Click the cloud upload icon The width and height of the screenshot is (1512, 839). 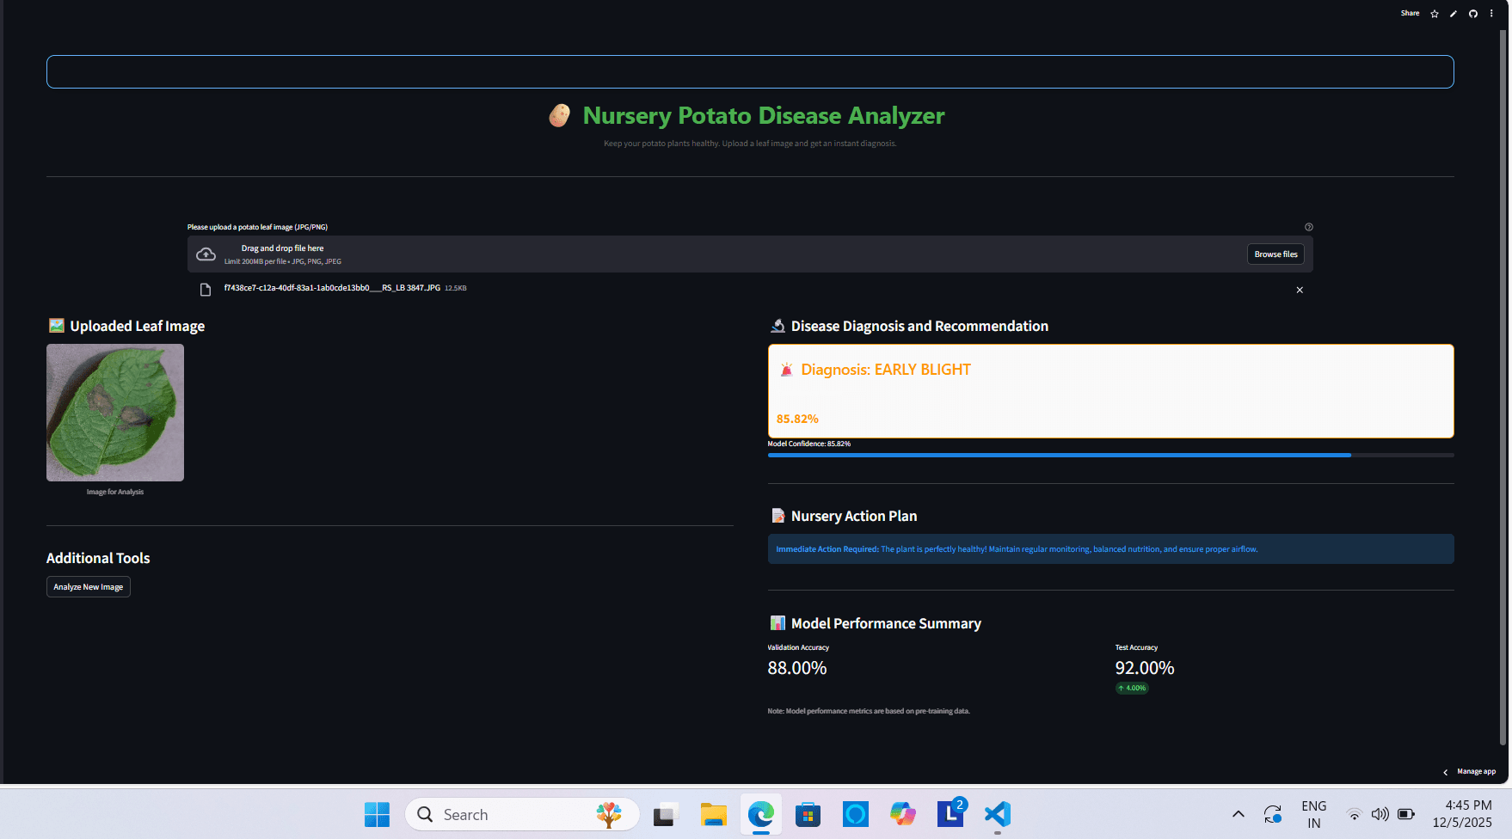pyautogui.click(x=206, y=254)
